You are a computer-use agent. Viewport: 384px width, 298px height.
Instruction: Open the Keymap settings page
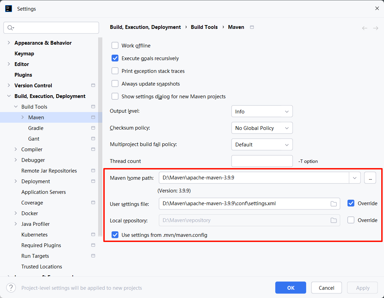24,54
